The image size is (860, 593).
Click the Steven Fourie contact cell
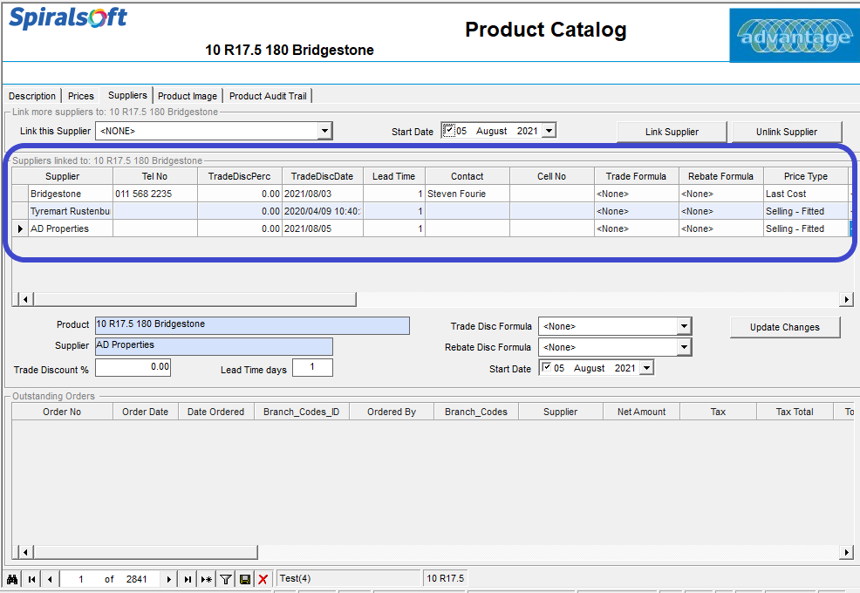(468, 194)
